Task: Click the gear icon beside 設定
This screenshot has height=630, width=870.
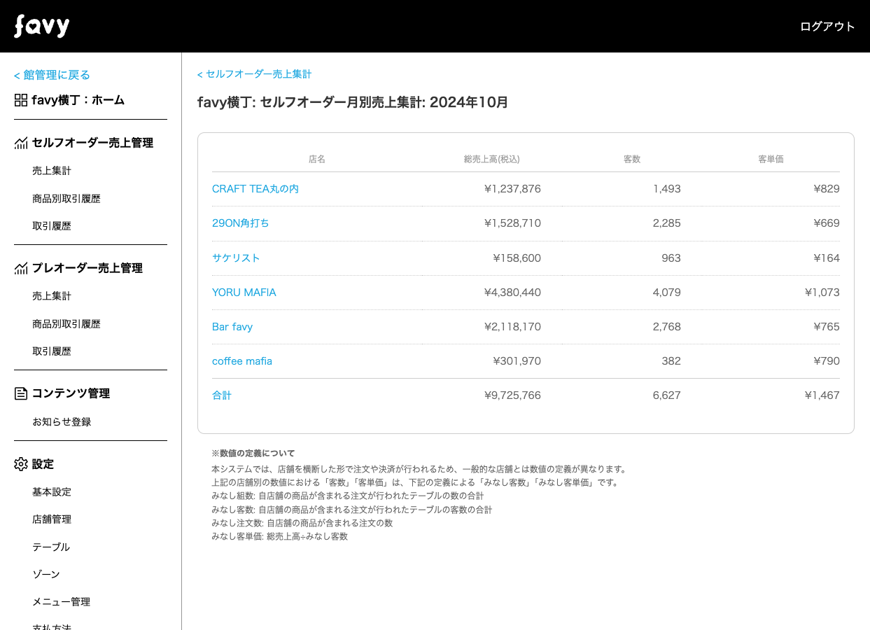Action: [21, 464]
